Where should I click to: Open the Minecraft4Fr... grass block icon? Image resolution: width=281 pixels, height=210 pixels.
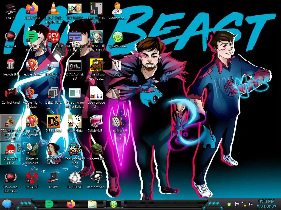tap(96, 152)
